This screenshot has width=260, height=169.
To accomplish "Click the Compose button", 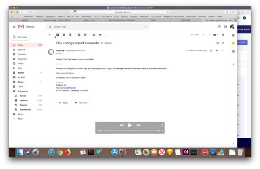I will (x=21, y=37).
